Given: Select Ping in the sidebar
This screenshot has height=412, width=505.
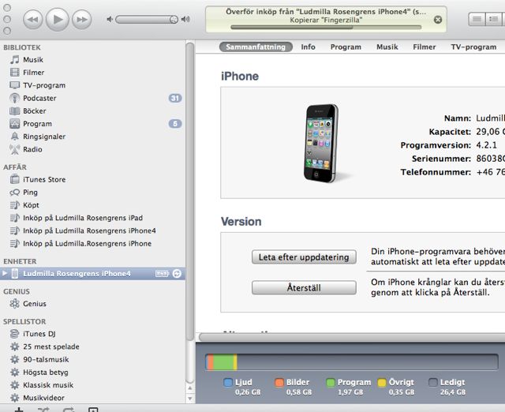Looking at the screenshot, I should click(x=30, y=192).
